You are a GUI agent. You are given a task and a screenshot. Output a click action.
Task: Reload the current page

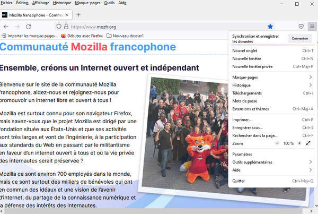[29, 27]
